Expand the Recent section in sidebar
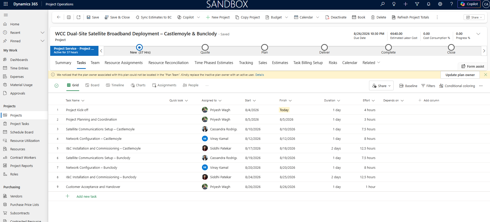 click(x=43, y=33)
